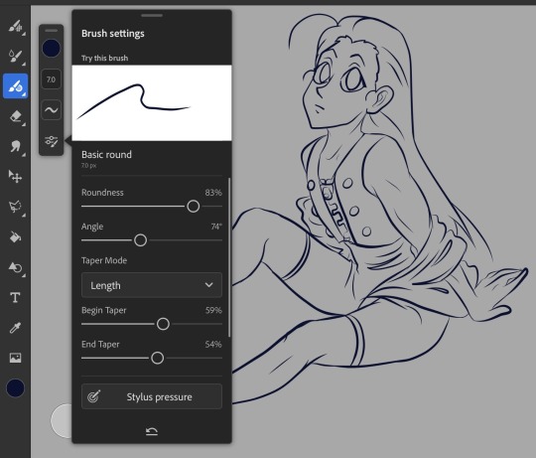Click the brush settings panel scrollbar

(229, 257)
